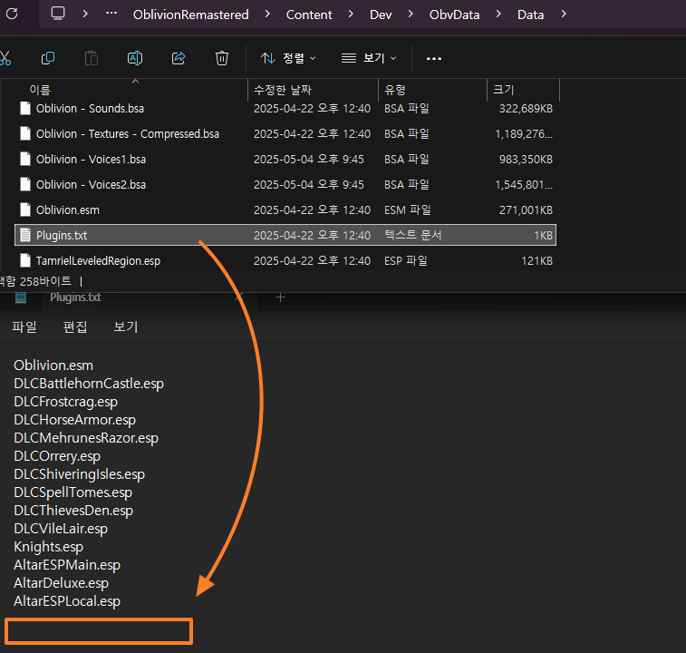Go to Content breadcrumb folder
686x653 pixels.
tap(309, 15)
